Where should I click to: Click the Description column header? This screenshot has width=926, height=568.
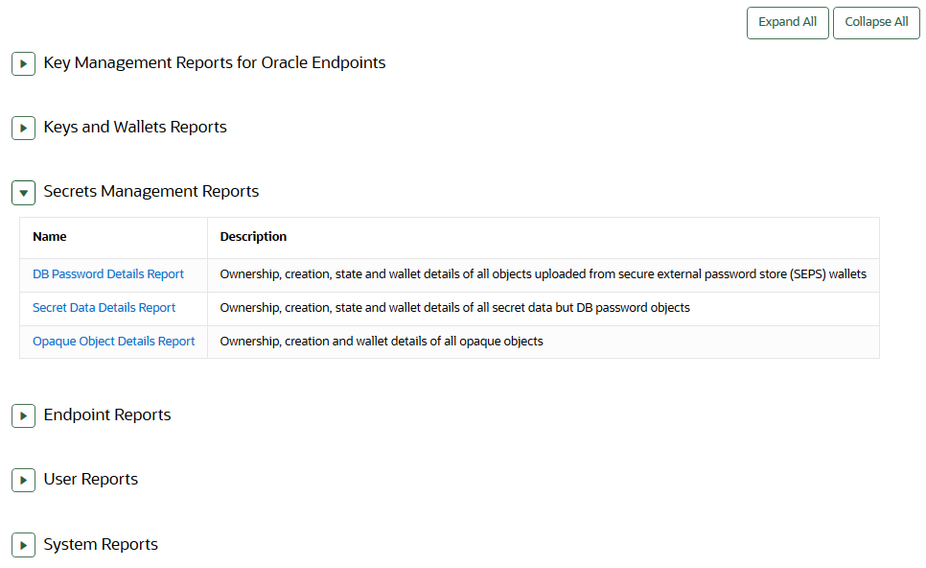coord(254,236)
